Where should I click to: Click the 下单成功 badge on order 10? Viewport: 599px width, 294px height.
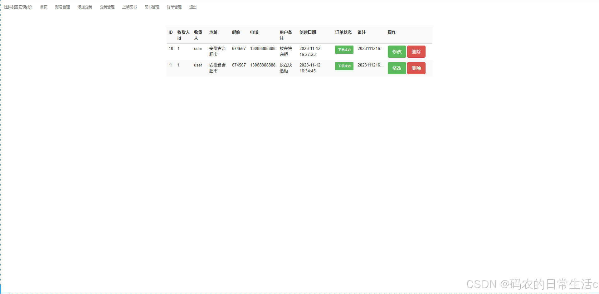click(x=344, y=50)
